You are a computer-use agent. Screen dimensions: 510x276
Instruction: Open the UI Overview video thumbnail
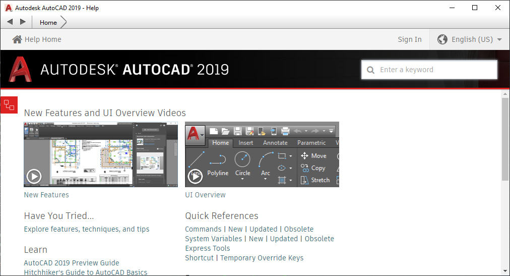coord(262,154)
